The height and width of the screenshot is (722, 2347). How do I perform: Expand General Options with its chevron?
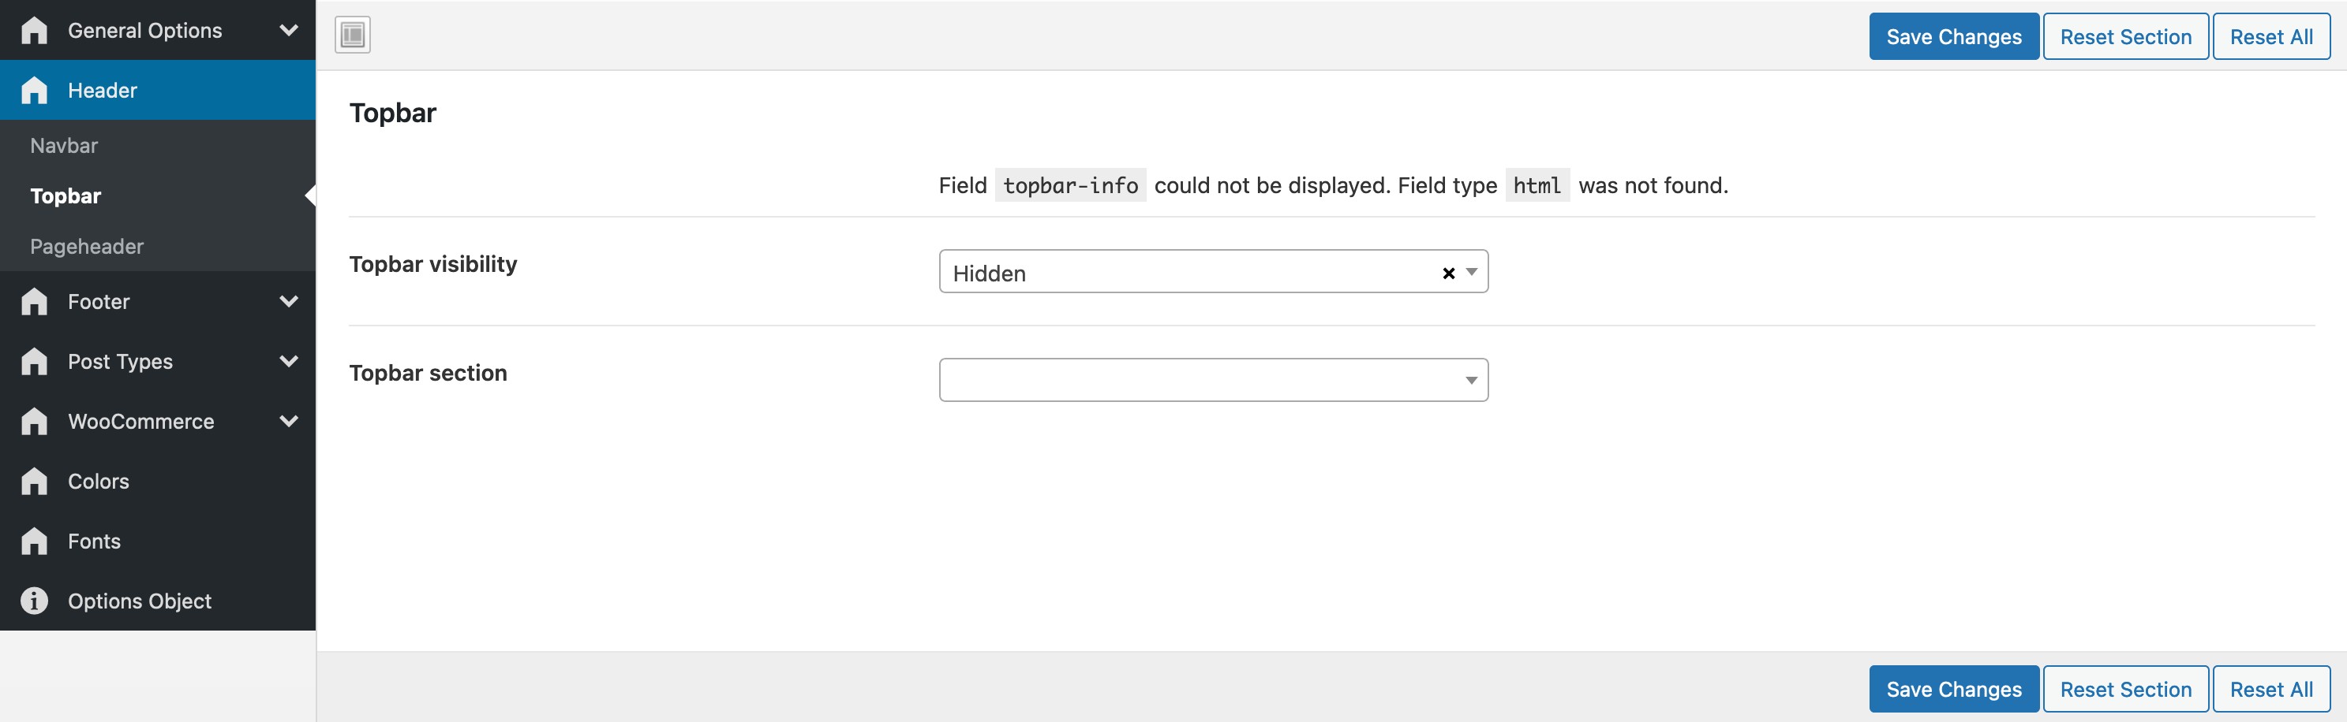coord(289,30)
